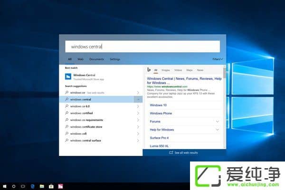The image size is (285, 190).
Task: Click the Windows Central app icon
Action: click(68, 76)
